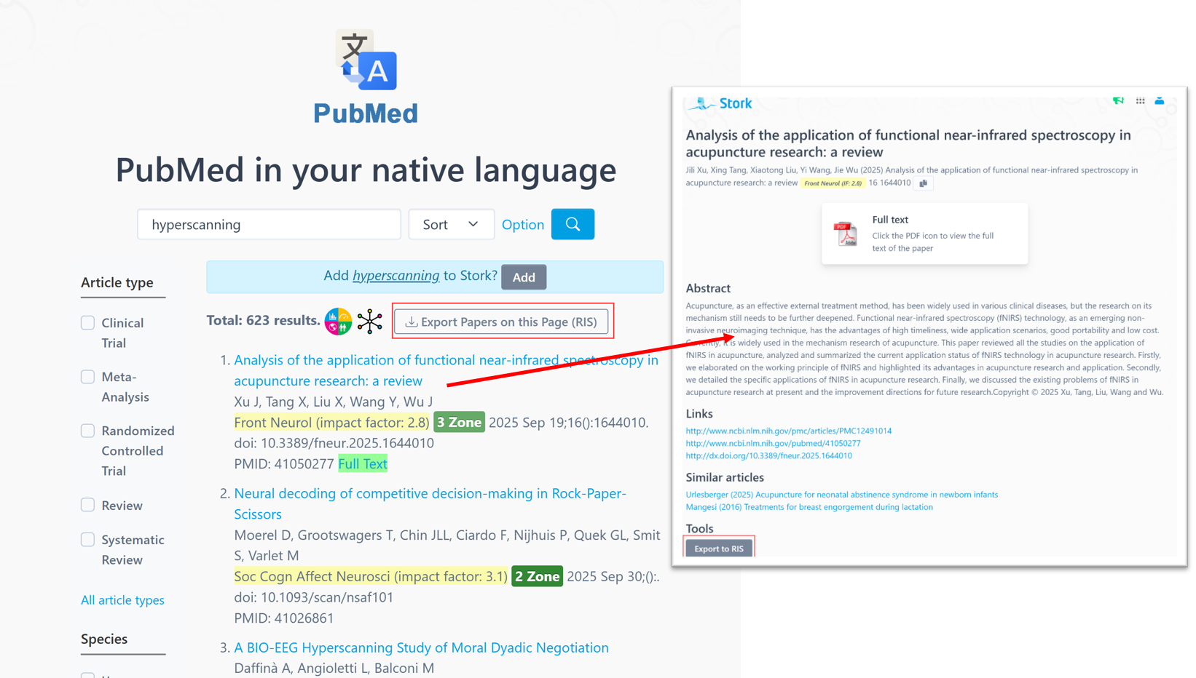Viewport: 1196px width, 678px height.
Task: Click the Add to Stork button
Action: pyautogui.click(x=523, y=277)
